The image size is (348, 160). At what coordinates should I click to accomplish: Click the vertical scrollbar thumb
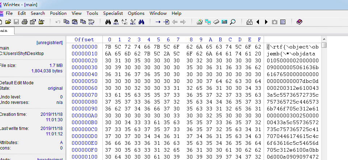[324, 45]
